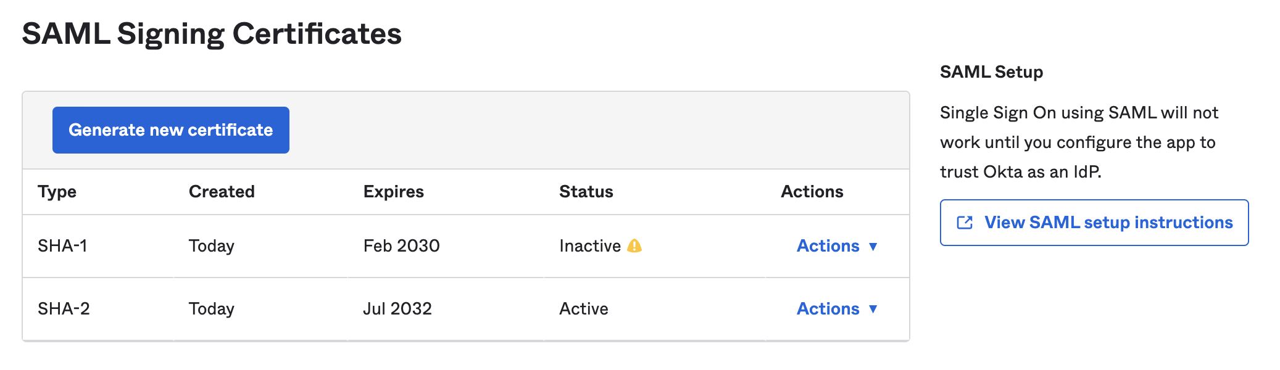Open Actions dropdown for SHA-2 certificate
Screen dimensions: 1280x370
(x=828, y=309)
